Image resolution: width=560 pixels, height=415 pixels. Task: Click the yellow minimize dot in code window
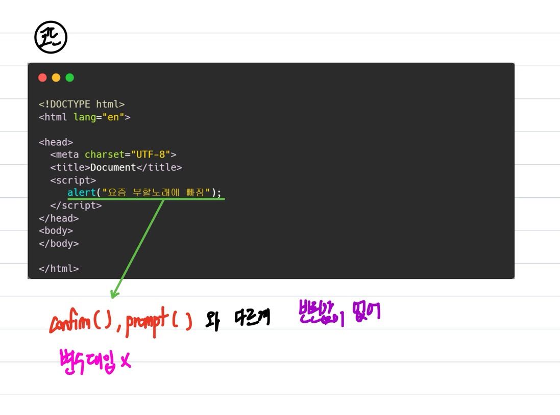56,77
